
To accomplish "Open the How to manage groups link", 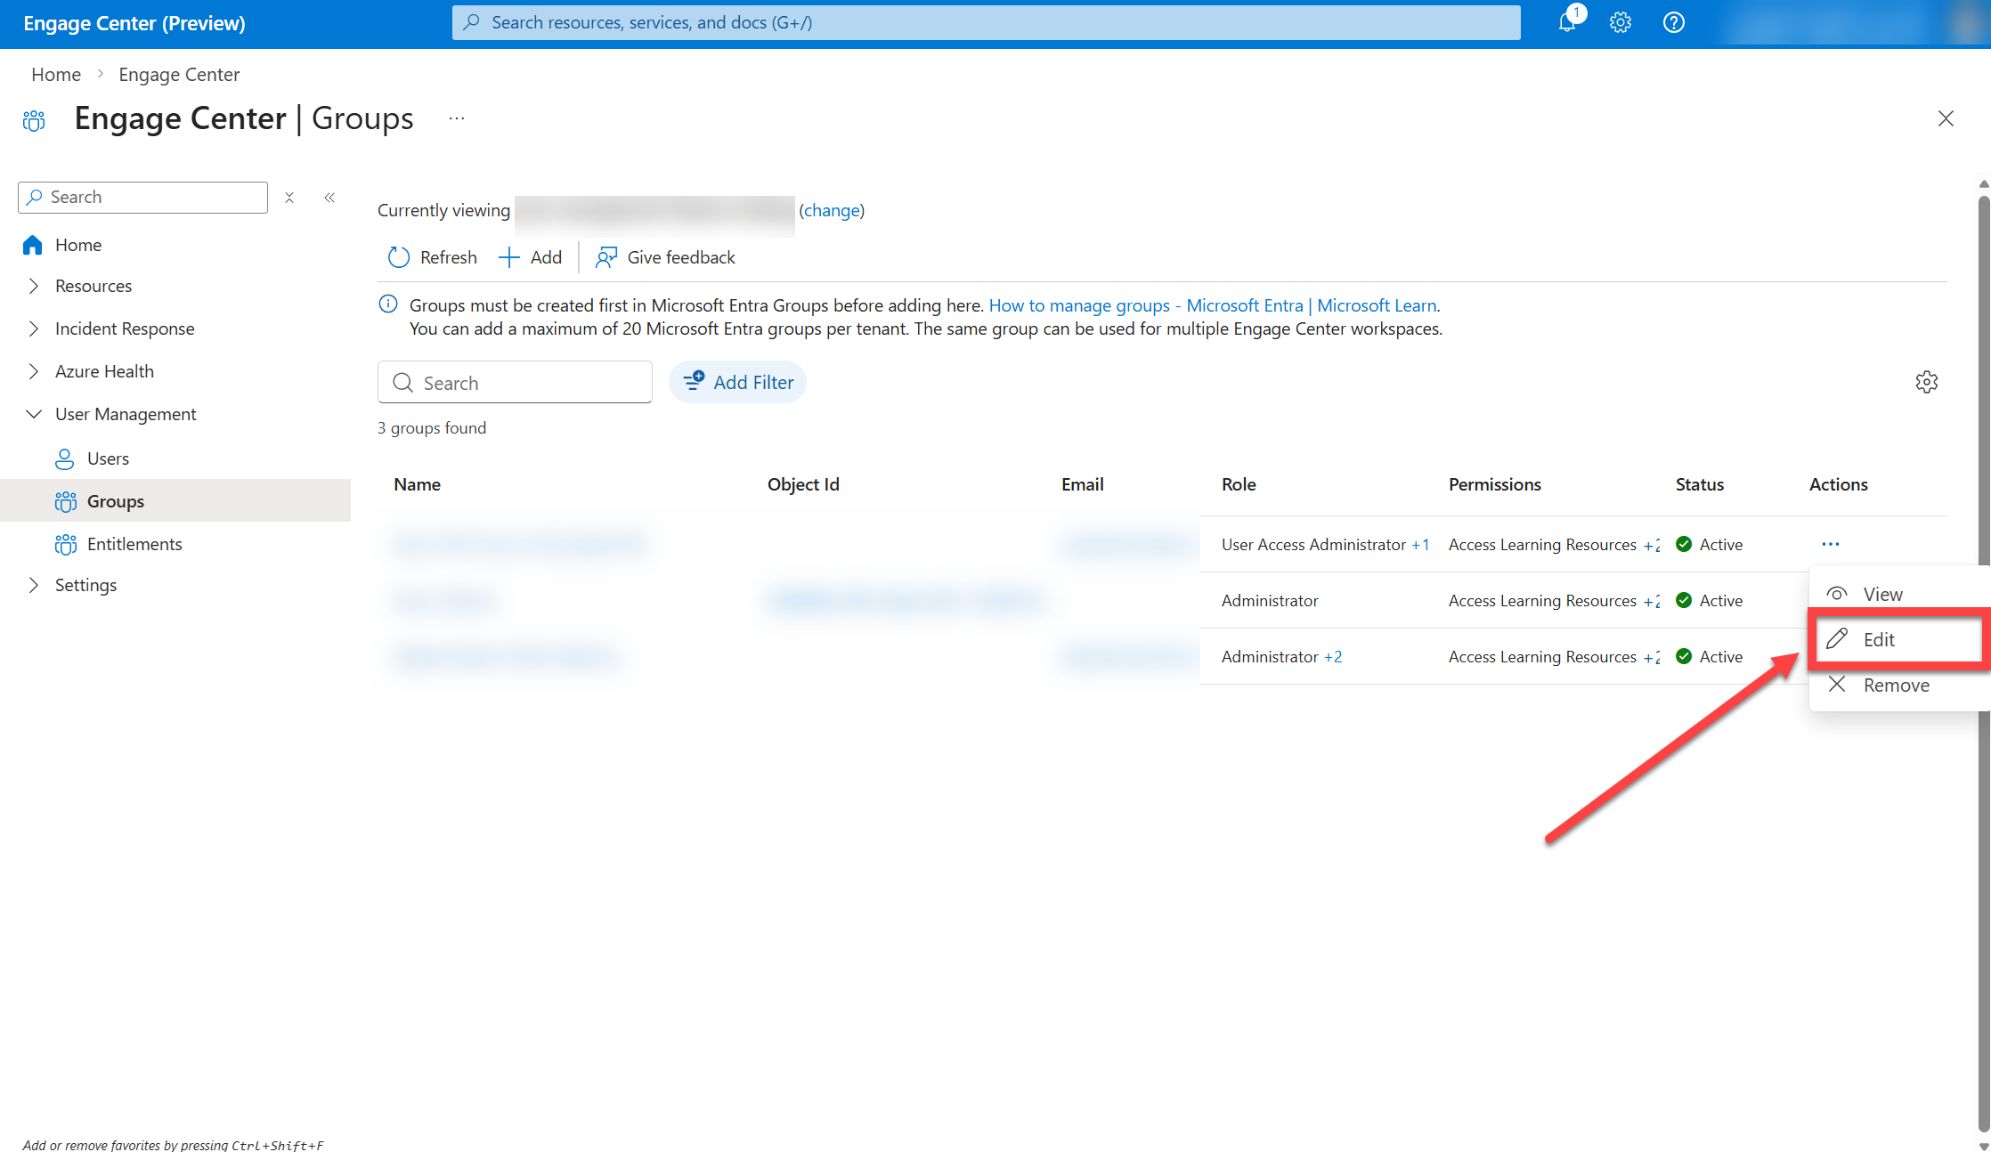I will pyautogui.click(x=1213, y=305).
